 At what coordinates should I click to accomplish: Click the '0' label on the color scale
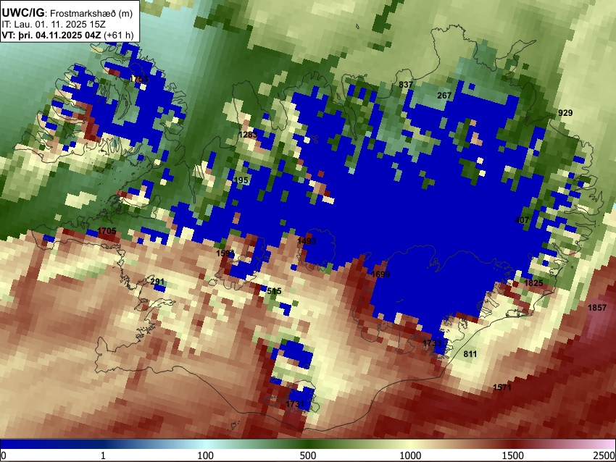[4, 455]
